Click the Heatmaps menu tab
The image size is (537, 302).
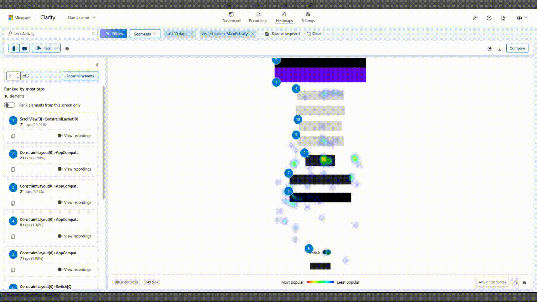click(x=284, y=17)
